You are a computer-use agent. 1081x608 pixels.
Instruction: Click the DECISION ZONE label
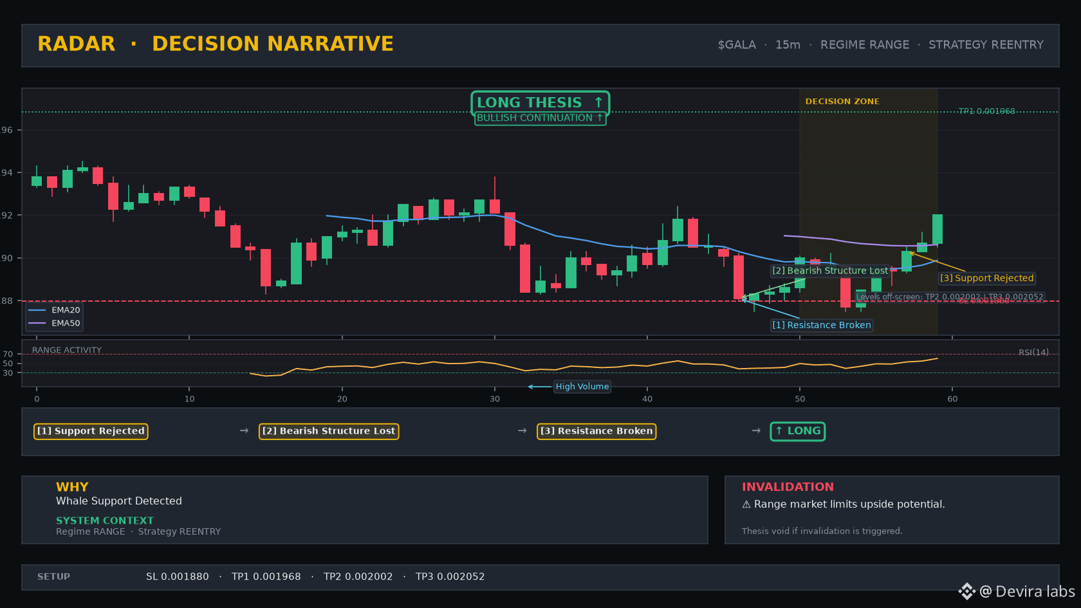point(842,102)
